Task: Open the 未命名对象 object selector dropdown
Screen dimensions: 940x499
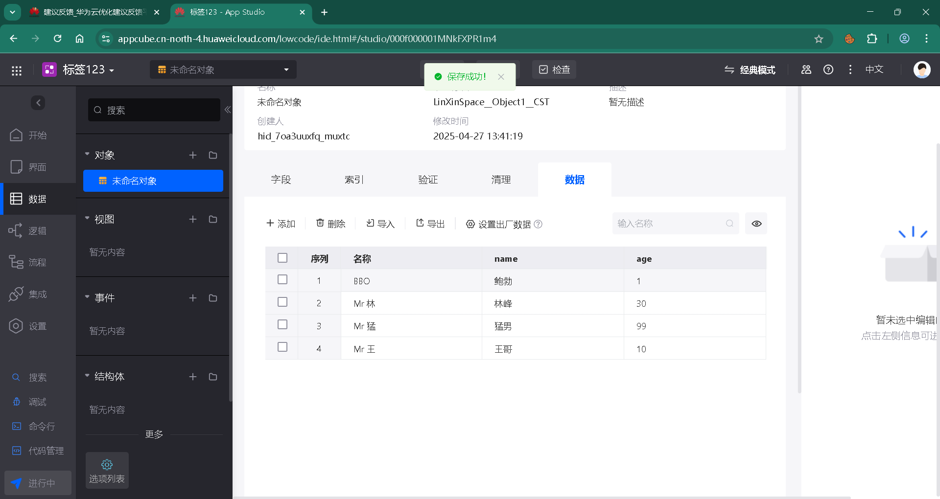Action: click(223, 69)
